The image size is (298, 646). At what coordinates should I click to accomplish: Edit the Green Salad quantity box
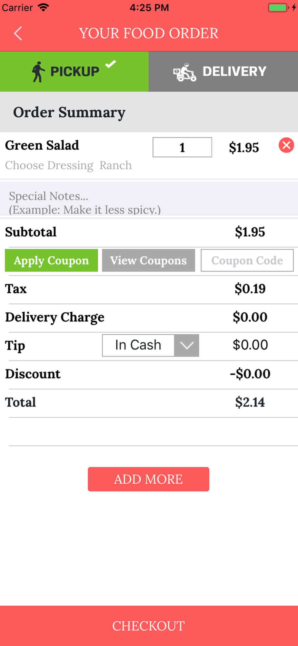click(x=182, y=147)
